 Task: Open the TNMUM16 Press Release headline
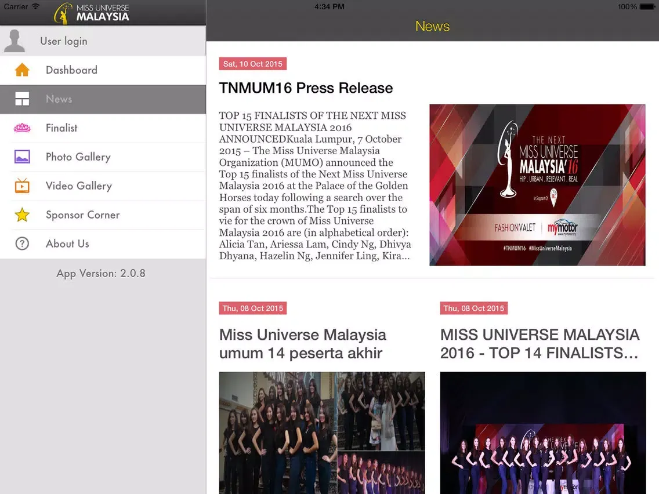point(306,88)
